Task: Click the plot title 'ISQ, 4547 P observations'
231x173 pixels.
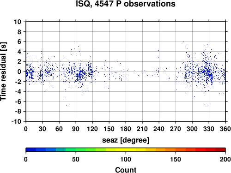Action: click(x=126, y=4)
